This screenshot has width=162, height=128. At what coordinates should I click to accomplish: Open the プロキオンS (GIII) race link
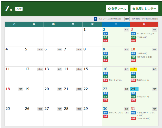pos(144,57)
